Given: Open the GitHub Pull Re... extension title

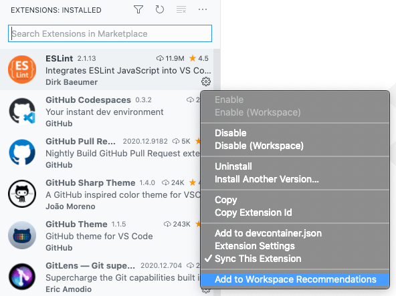Looking at the screenshot, I should point(80,141).
